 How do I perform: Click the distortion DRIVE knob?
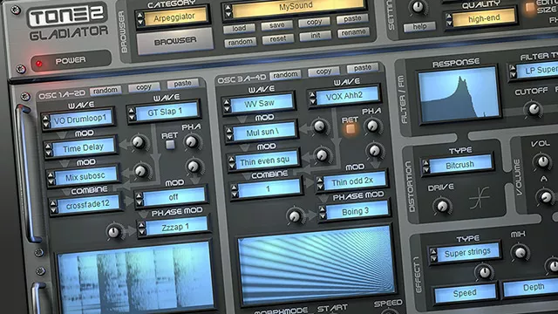pyautogui.click(x=442, y=206)
